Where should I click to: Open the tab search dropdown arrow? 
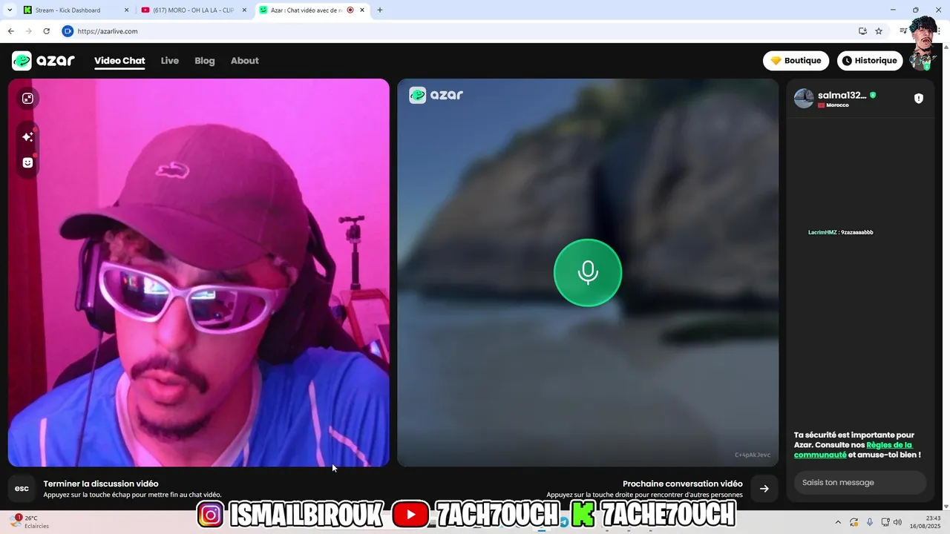point(10,10)
